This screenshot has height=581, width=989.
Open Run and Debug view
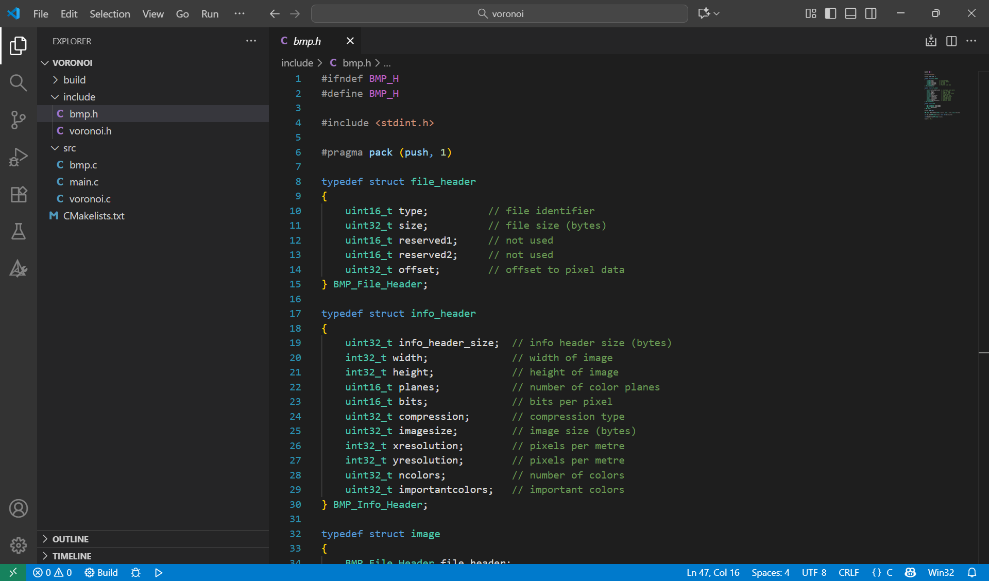coord(18,157)
